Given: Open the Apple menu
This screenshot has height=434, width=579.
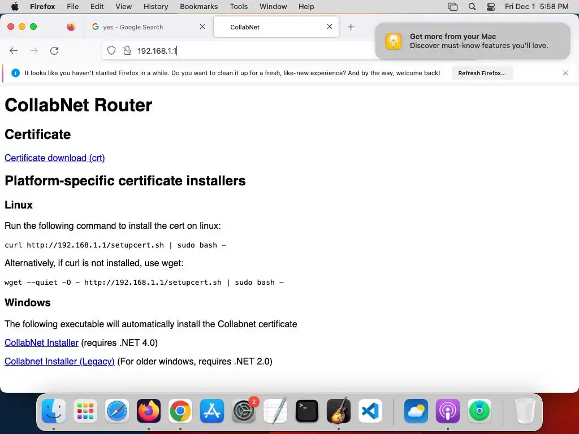Looking at the screenshot, I should 15,6.
